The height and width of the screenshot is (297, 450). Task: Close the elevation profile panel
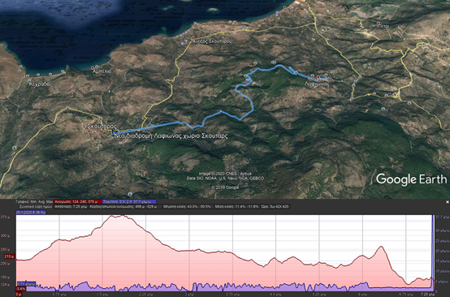447,202
